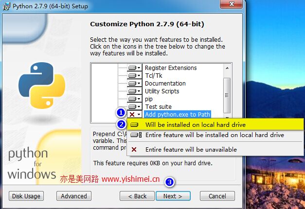Open pip feature drive icon
The width and height of the screenshot is (305, 209).
click(x=132, y=99)
